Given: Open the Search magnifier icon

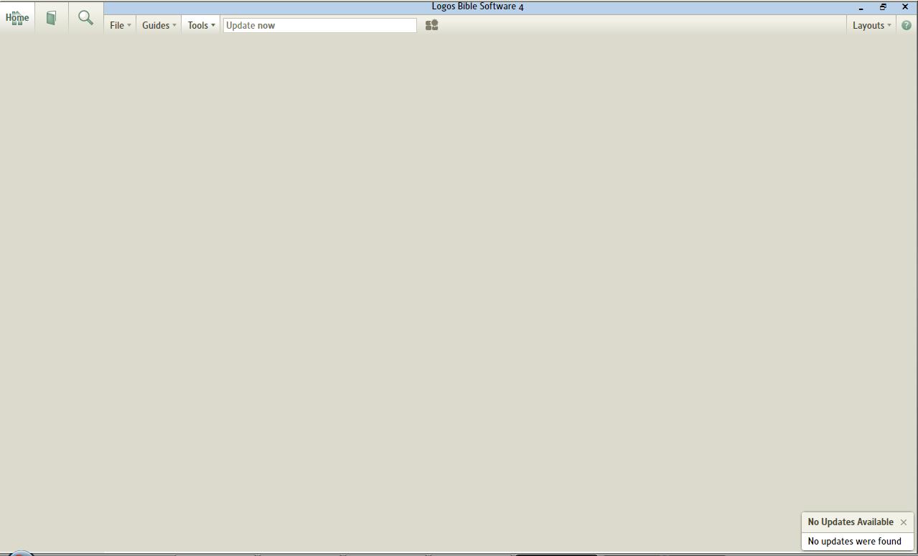Looking at the screenshot, I should [85, 18].
